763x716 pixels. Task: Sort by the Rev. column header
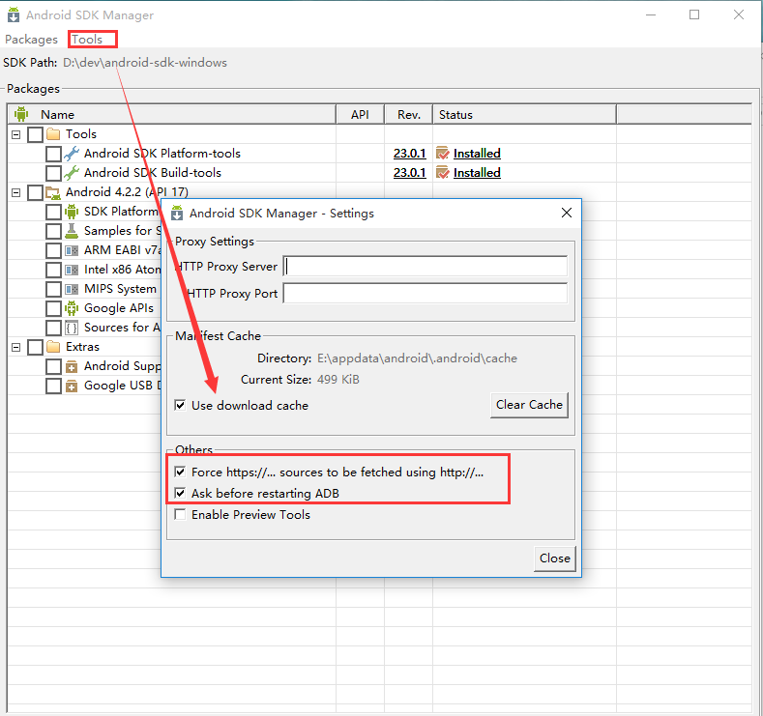click(409, 115)
